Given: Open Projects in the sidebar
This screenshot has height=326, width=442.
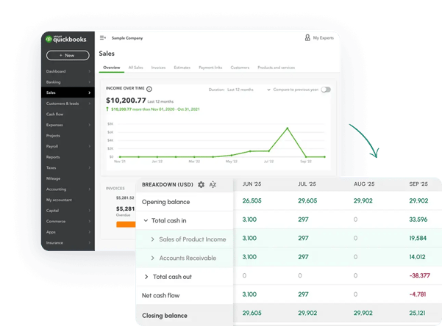Looking at the screenshot, I should [53, 135].
